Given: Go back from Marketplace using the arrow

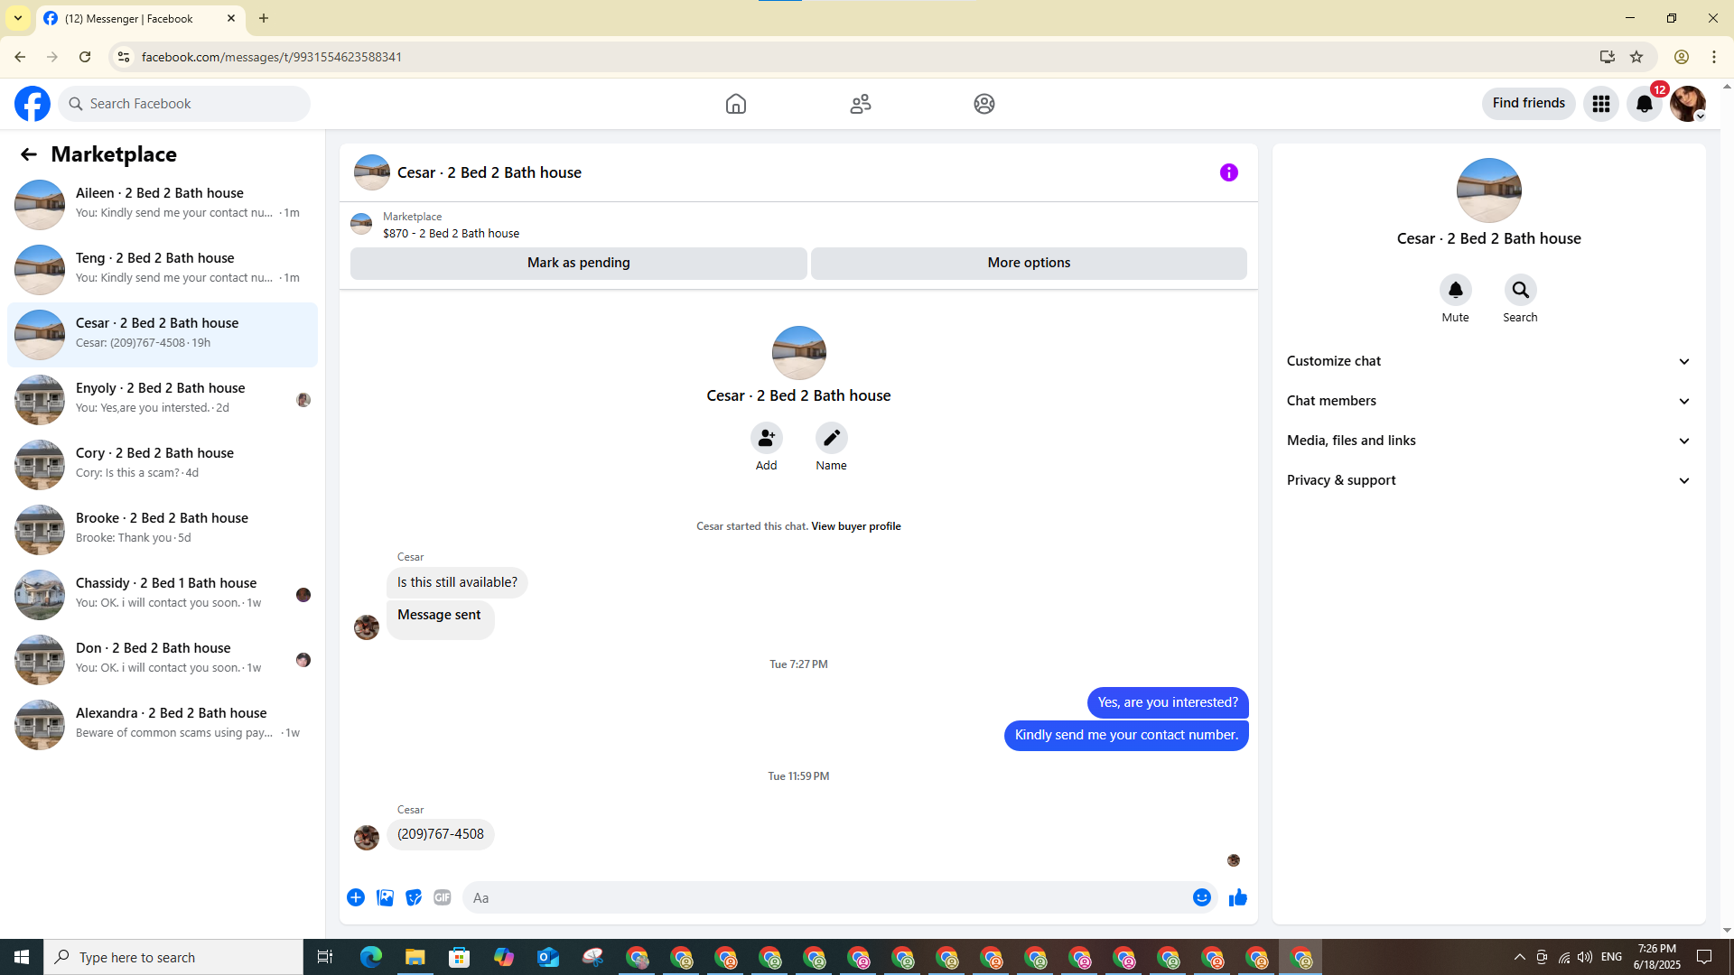Looking at the screenshot, I should tap(29, 154).
